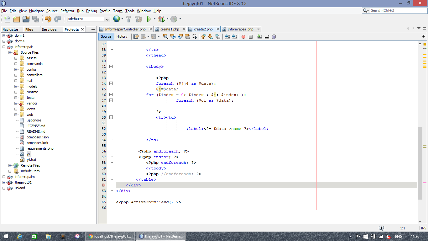The image size is (428, 241).
Task: Switch to InformrepairController.php tab
Action: (x=125, y=29)
